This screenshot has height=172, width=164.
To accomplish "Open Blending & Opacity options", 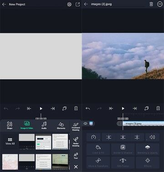I will point(148,149).
